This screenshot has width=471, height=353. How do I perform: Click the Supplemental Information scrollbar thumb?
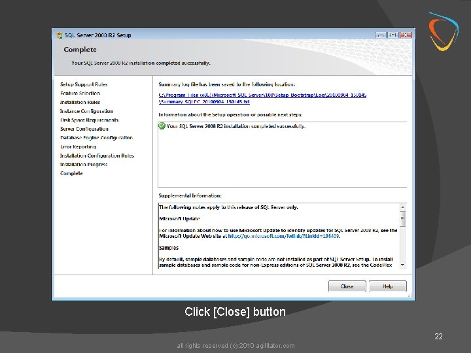coord(403,218)
